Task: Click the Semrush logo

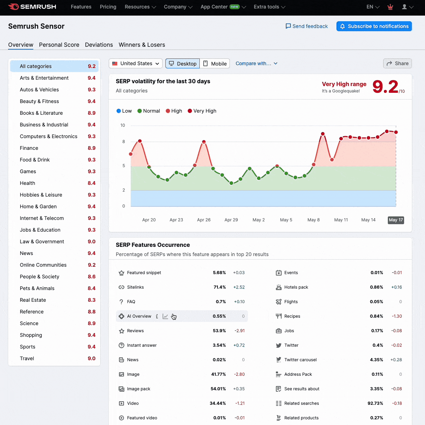Action: point(32,7)
